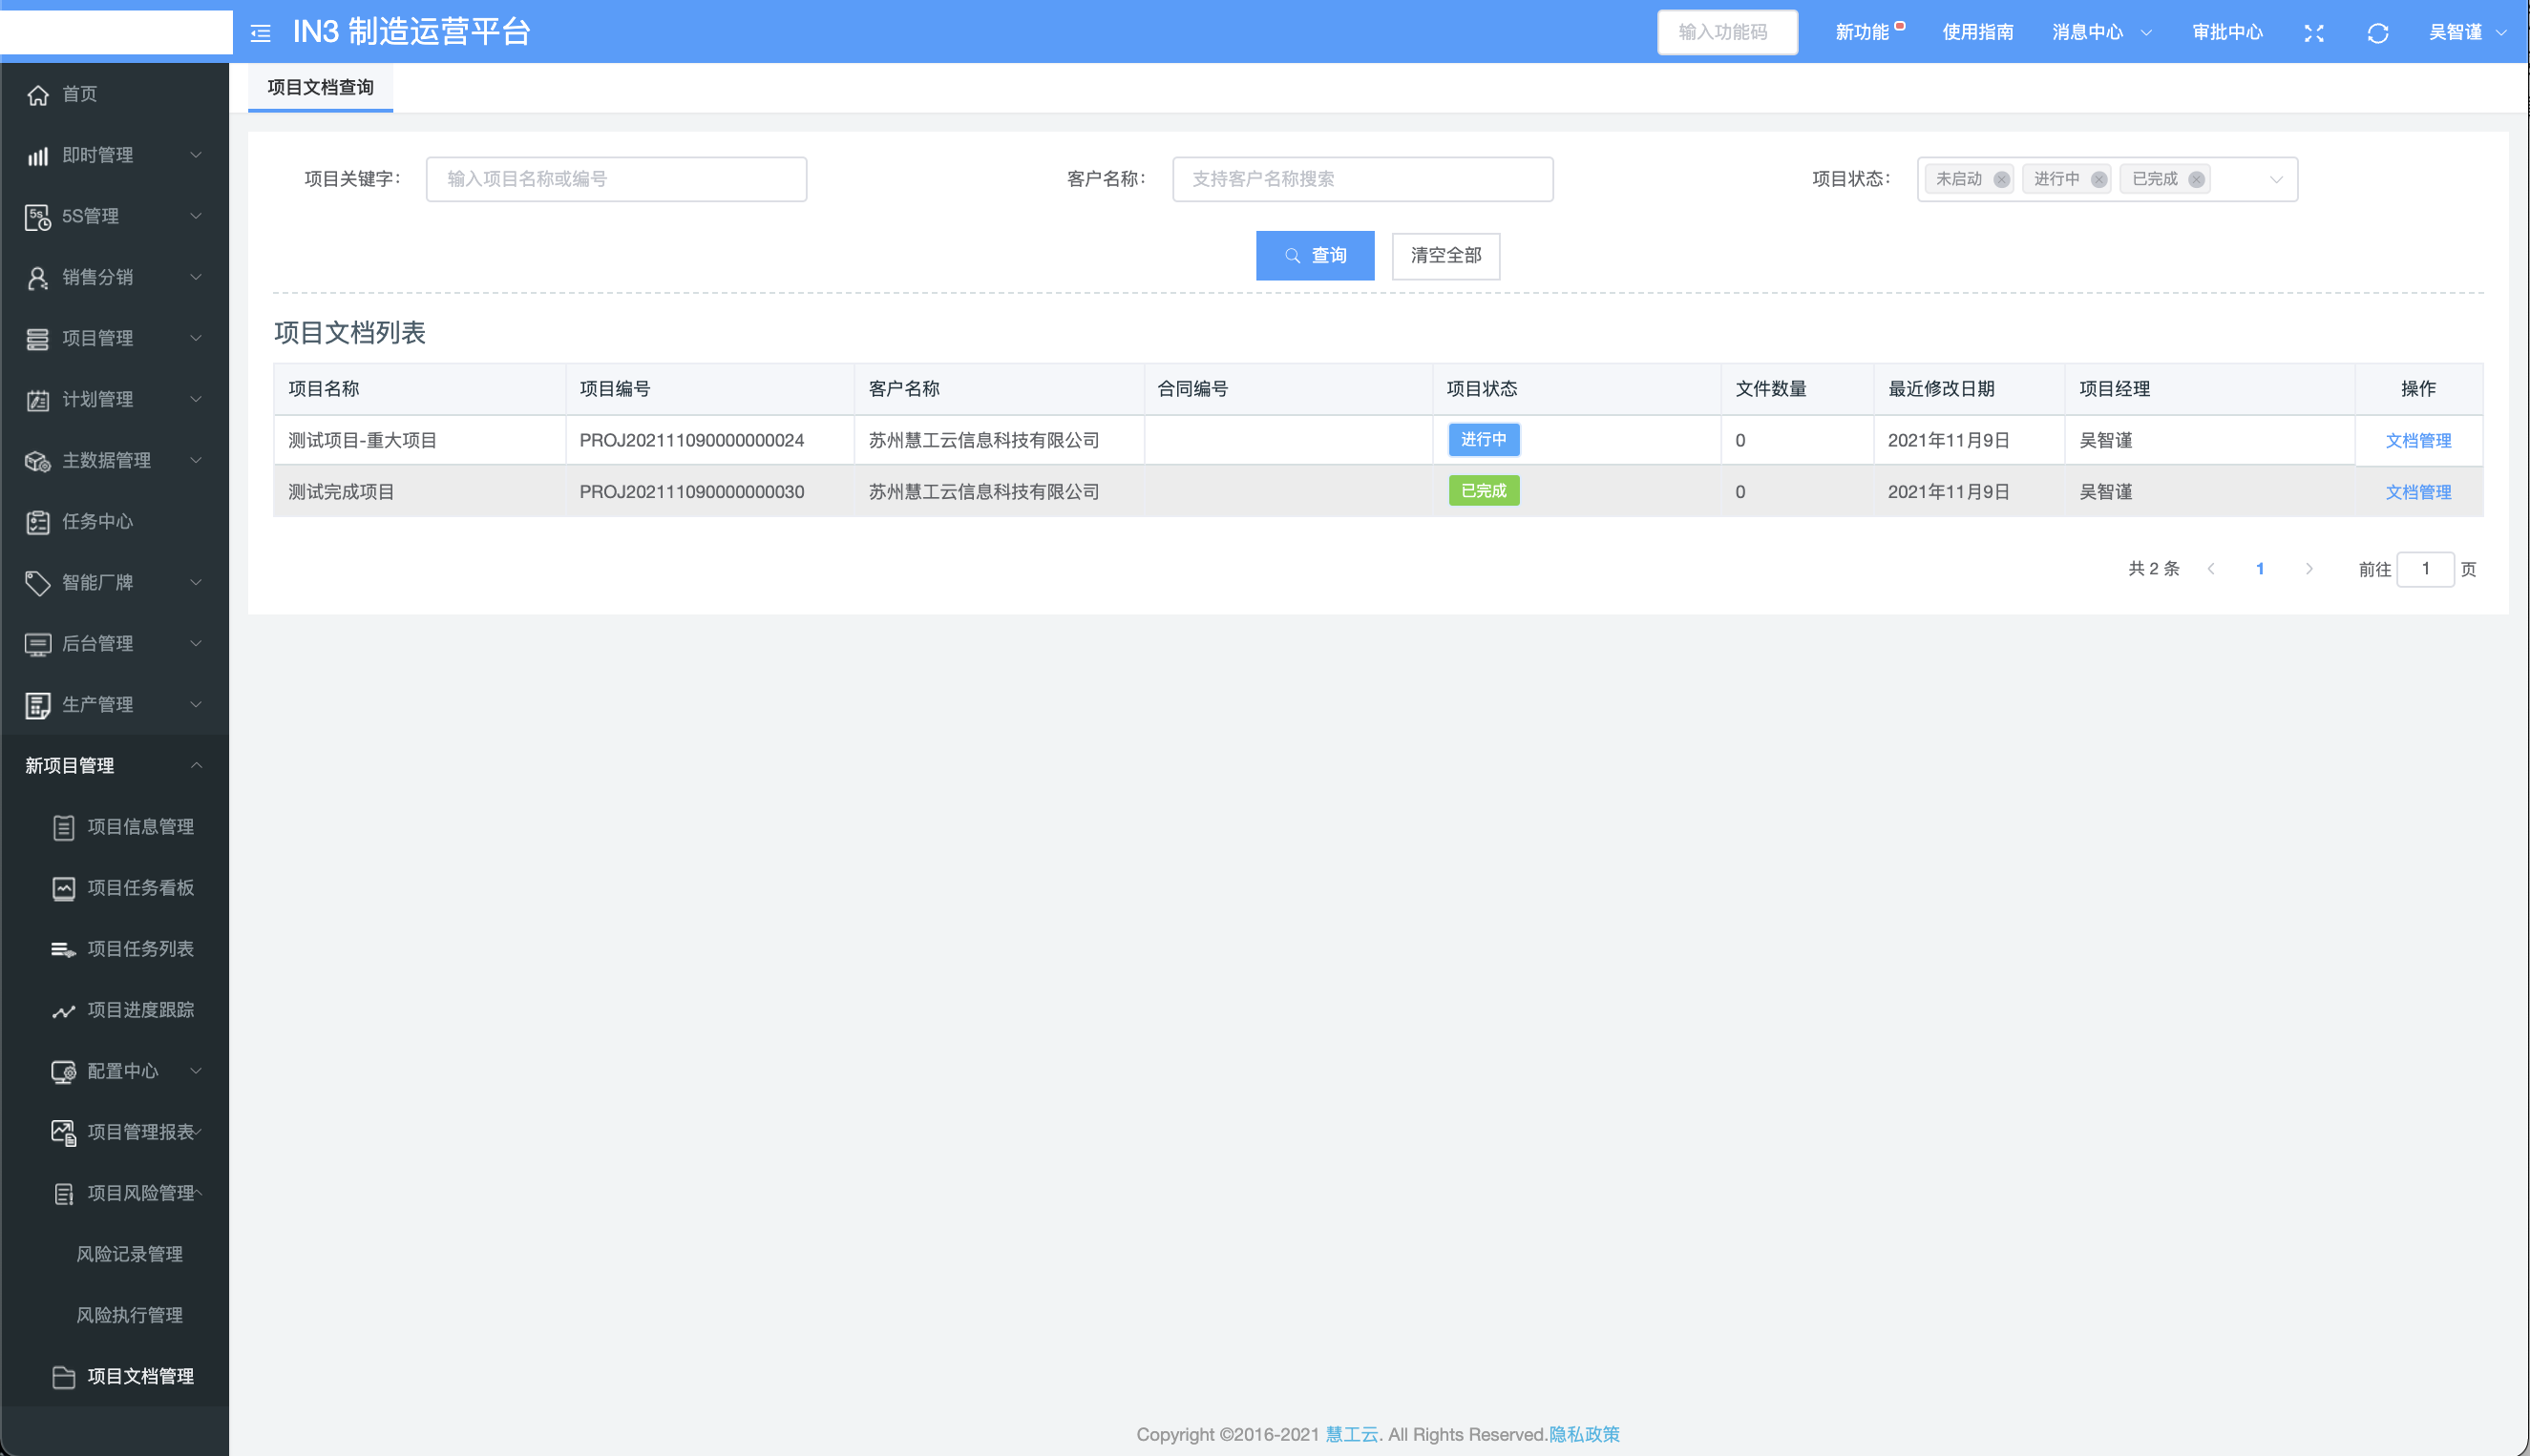Remove the 进行中 status tag
This screenshot has height=1456, width=2530.
click(2098, 180)
